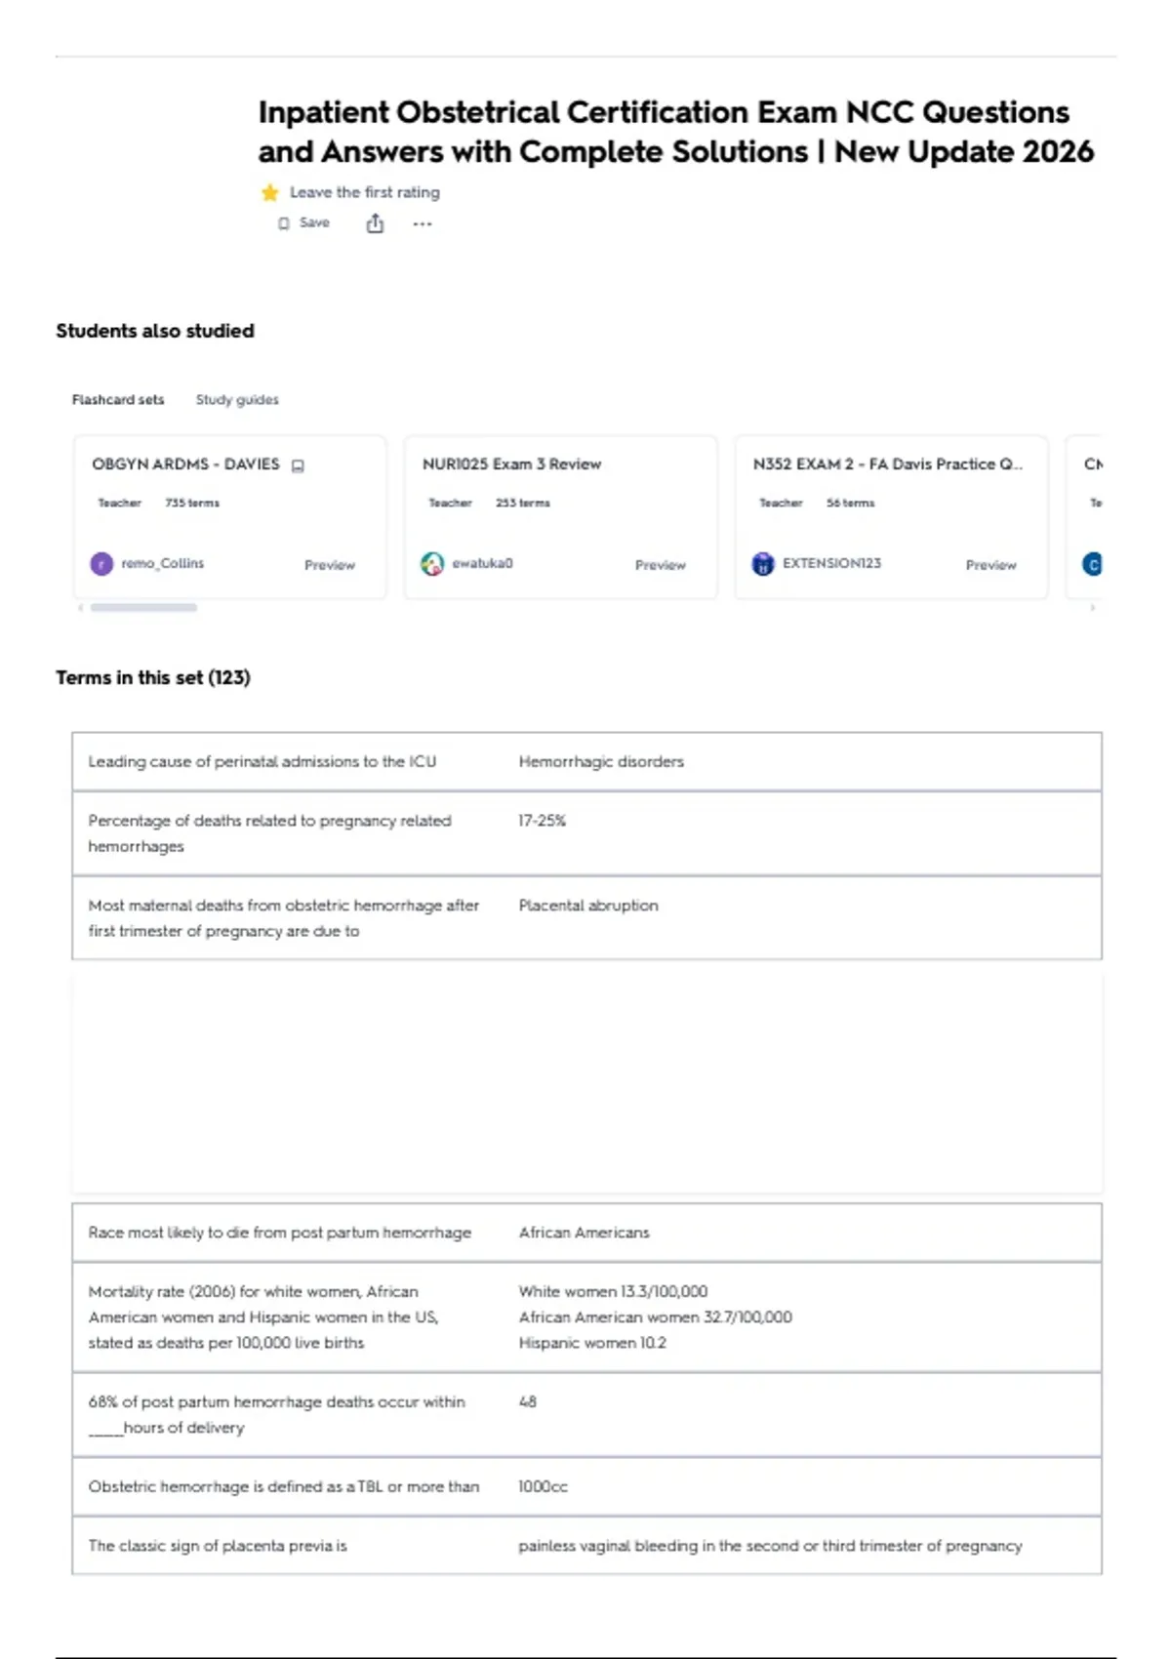The height and width of the screenshot is (1659, 1171).
Task: Click the remo_Collins avatar icon
Action: tap(101, 564)
